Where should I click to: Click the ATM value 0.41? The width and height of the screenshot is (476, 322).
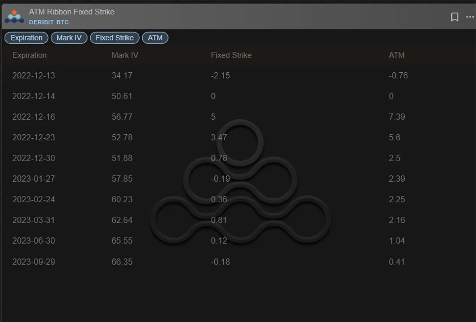397,262
